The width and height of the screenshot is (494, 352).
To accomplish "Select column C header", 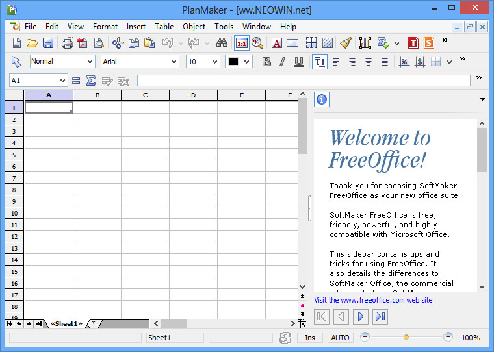I will [x=145, y=95].
